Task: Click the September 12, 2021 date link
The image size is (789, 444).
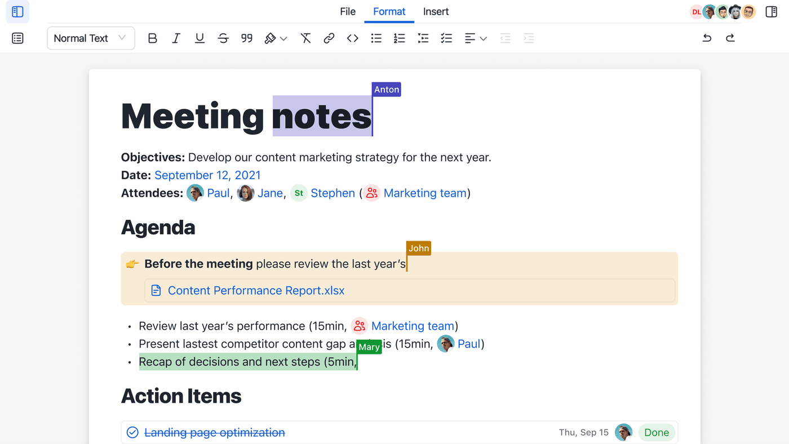Action: (x=207, y=175)
